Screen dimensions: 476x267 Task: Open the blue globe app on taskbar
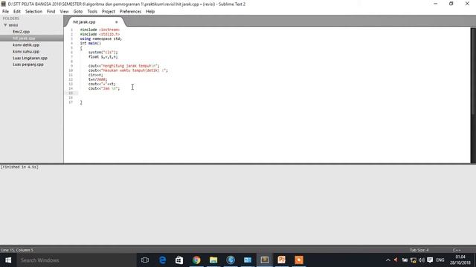pos(231,260)
